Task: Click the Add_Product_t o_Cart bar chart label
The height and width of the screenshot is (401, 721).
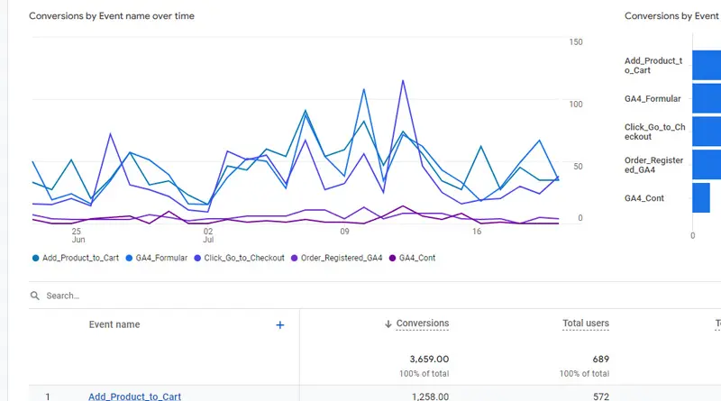Action: coord(653,65)
